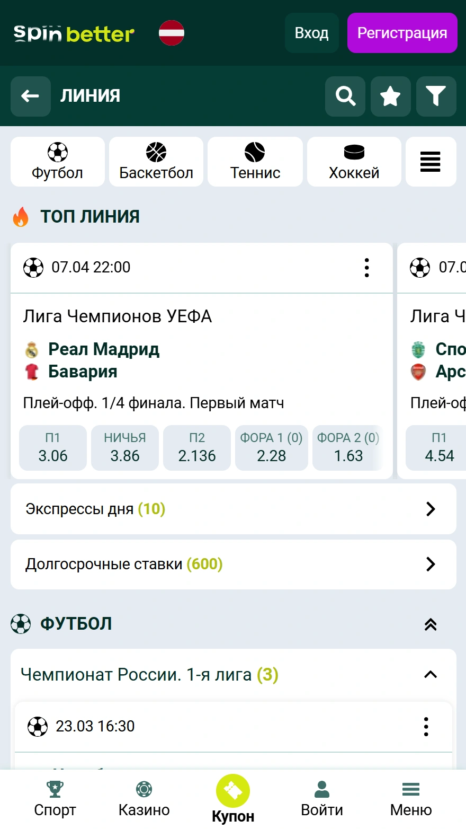
Task: Open three-dot menu for 23.03 16:30 match
Action: 426,727
